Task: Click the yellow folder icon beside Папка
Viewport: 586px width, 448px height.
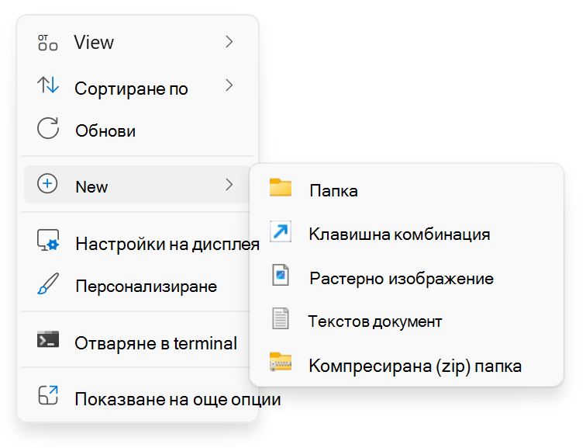Action: point(281,188)
